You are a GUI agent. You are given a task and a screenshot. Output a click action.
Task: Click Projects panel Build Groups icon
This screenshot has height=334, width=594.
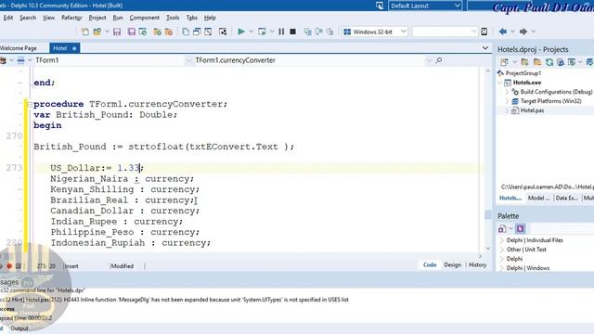pos(561,62)
